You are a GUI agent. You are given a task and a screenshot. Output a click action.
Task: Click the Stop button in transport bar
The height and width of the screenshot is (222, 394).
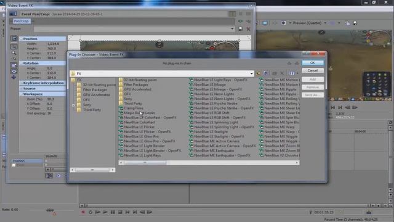120,212
